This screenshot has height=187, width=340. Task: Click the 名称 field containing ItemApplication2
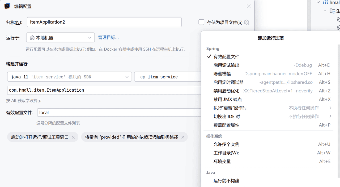(x=104, y=22)
